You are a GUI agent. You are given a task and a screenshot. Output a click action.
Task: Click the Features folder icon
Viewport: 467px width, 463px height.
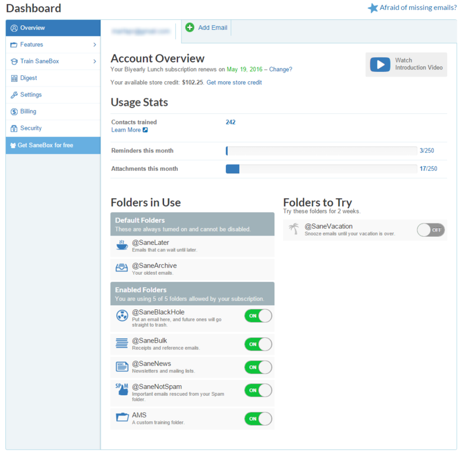[14, 45]
